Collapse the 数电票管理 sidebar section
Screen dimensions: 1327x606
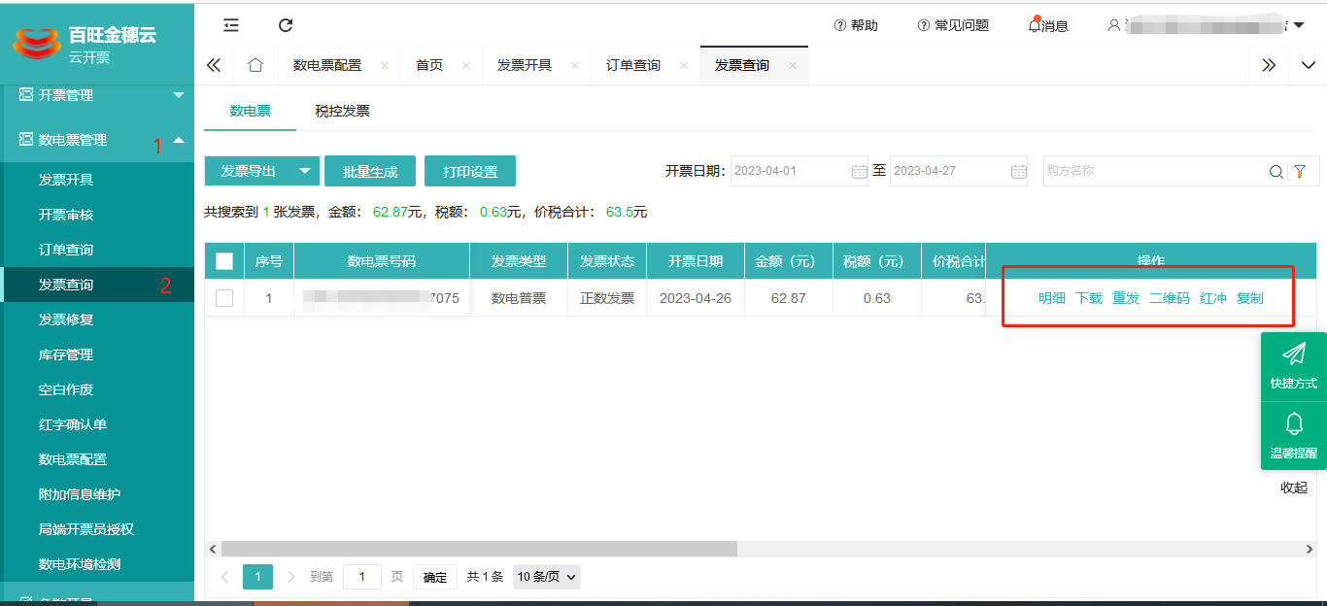pyautogui.click(x=179, y=140)
